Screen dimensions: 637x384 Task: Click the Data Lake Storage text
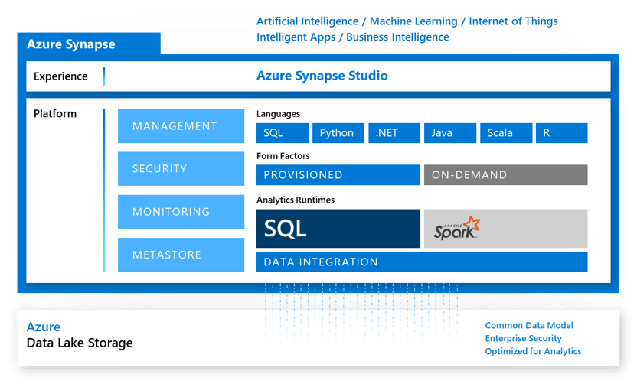(80, 343)
